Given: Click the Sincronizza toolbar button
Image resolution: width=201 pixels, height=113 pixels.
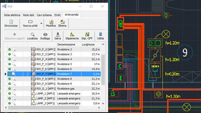Looking at the screenshot, I should tap(11, 24).
